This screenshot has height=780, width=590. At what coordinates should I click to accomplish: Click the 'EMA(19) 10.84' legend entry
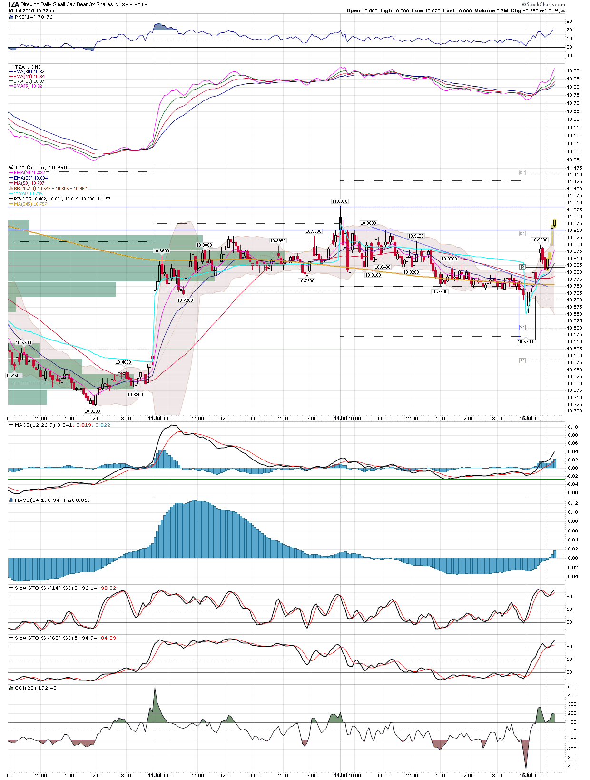tap(29, 77)
